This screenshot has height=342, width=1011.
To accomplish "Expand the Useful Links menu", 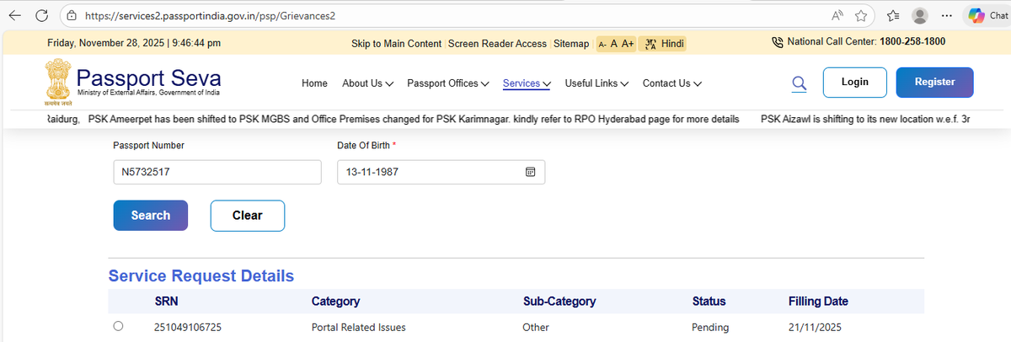I will [596, 83].
